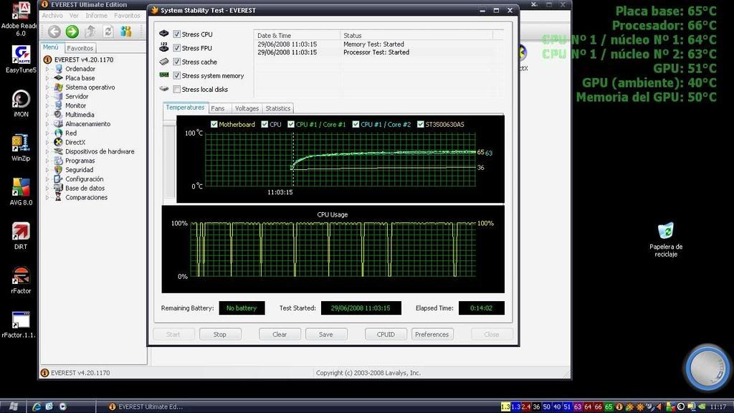This screenshot has height=413, width=734.
Task: Enable the Stress local disks checkbox
Action: click(177, 90)
